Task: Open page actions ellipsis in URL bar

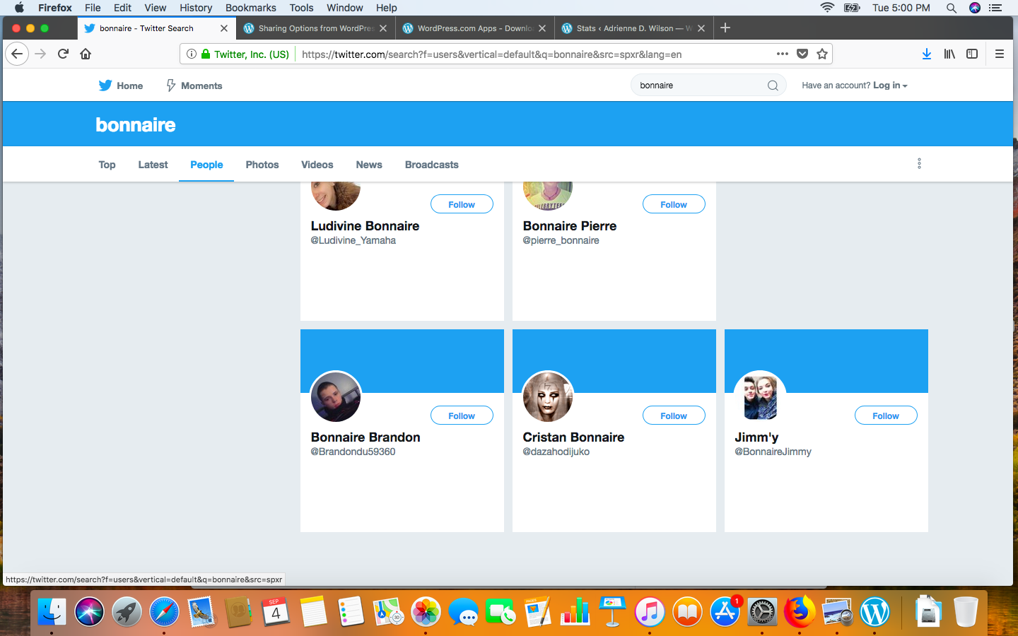Action: tap(782, 54)
